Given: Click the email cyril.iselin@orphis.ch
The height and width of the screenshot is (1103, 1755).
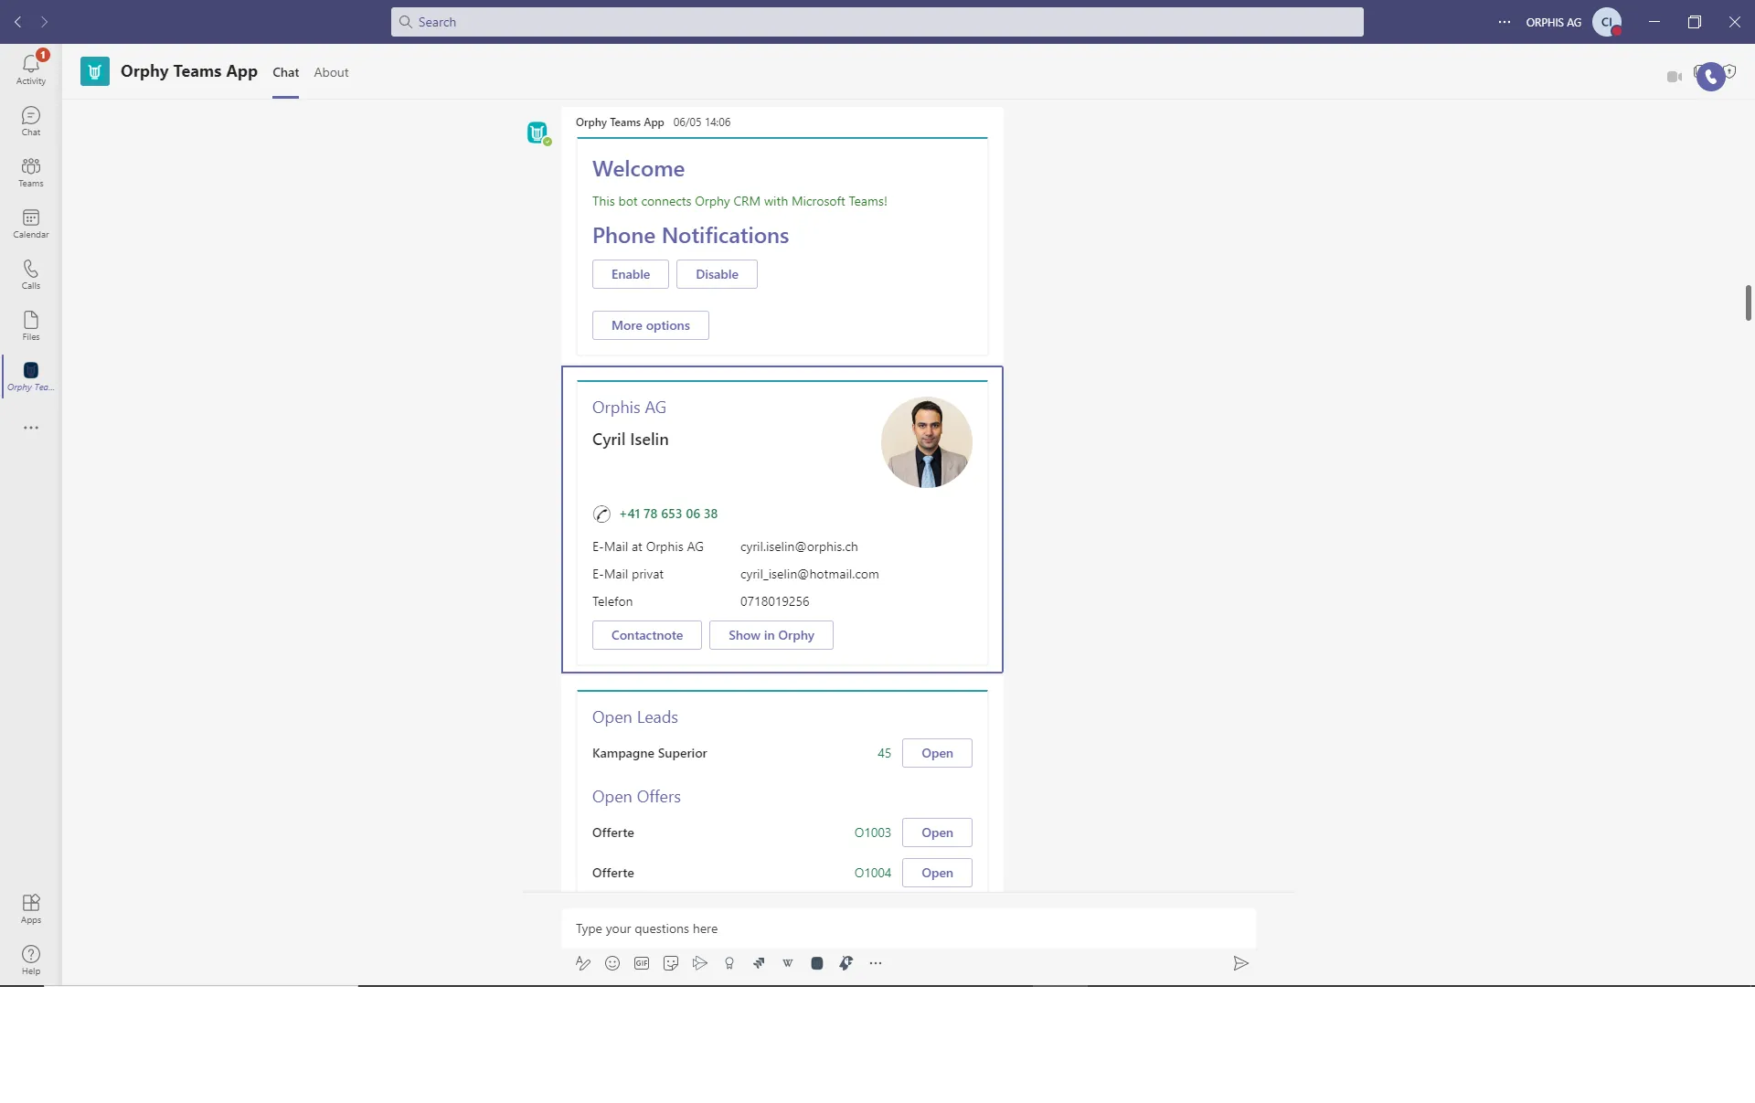Looking at the screenshot, I should point(799,546).
